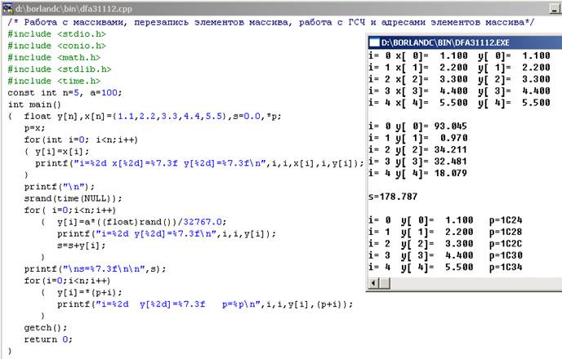Viewport: 562px width, 359px height.
Task: Click the console window icon beside DFA31112.EXE title
Action: point(374,42)
